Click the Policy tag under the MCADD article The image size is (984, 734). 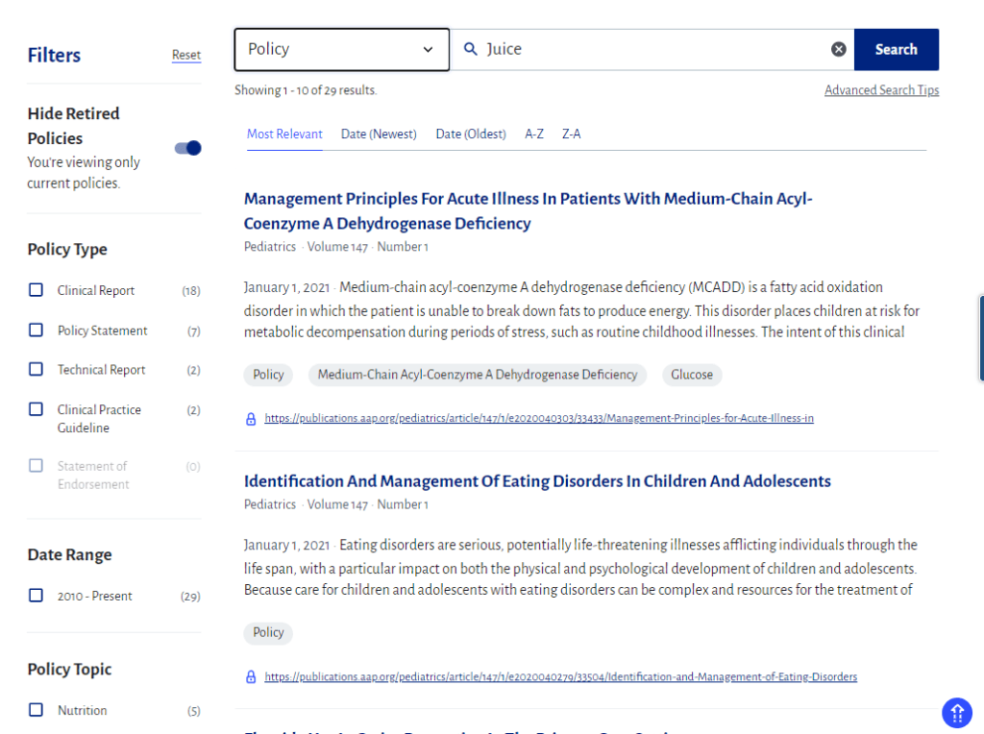pyautogui.click(x=268, y=375)
